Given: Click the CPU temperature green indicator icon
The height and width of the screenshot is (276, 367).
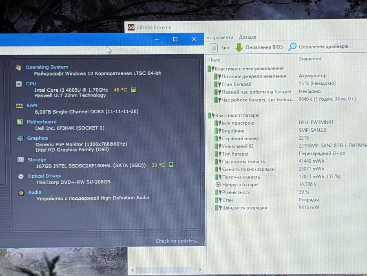Looking at the screenshot, I should pos(133,89).
